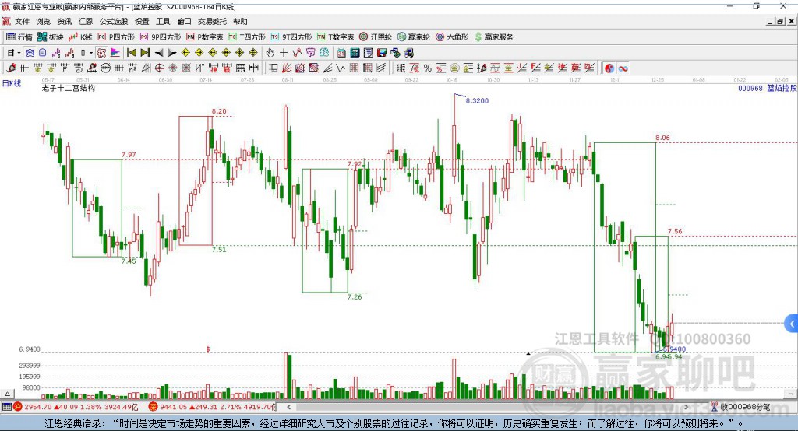Open the P数字表 tool
The image size is (798, 431).
tap(205, 37)
